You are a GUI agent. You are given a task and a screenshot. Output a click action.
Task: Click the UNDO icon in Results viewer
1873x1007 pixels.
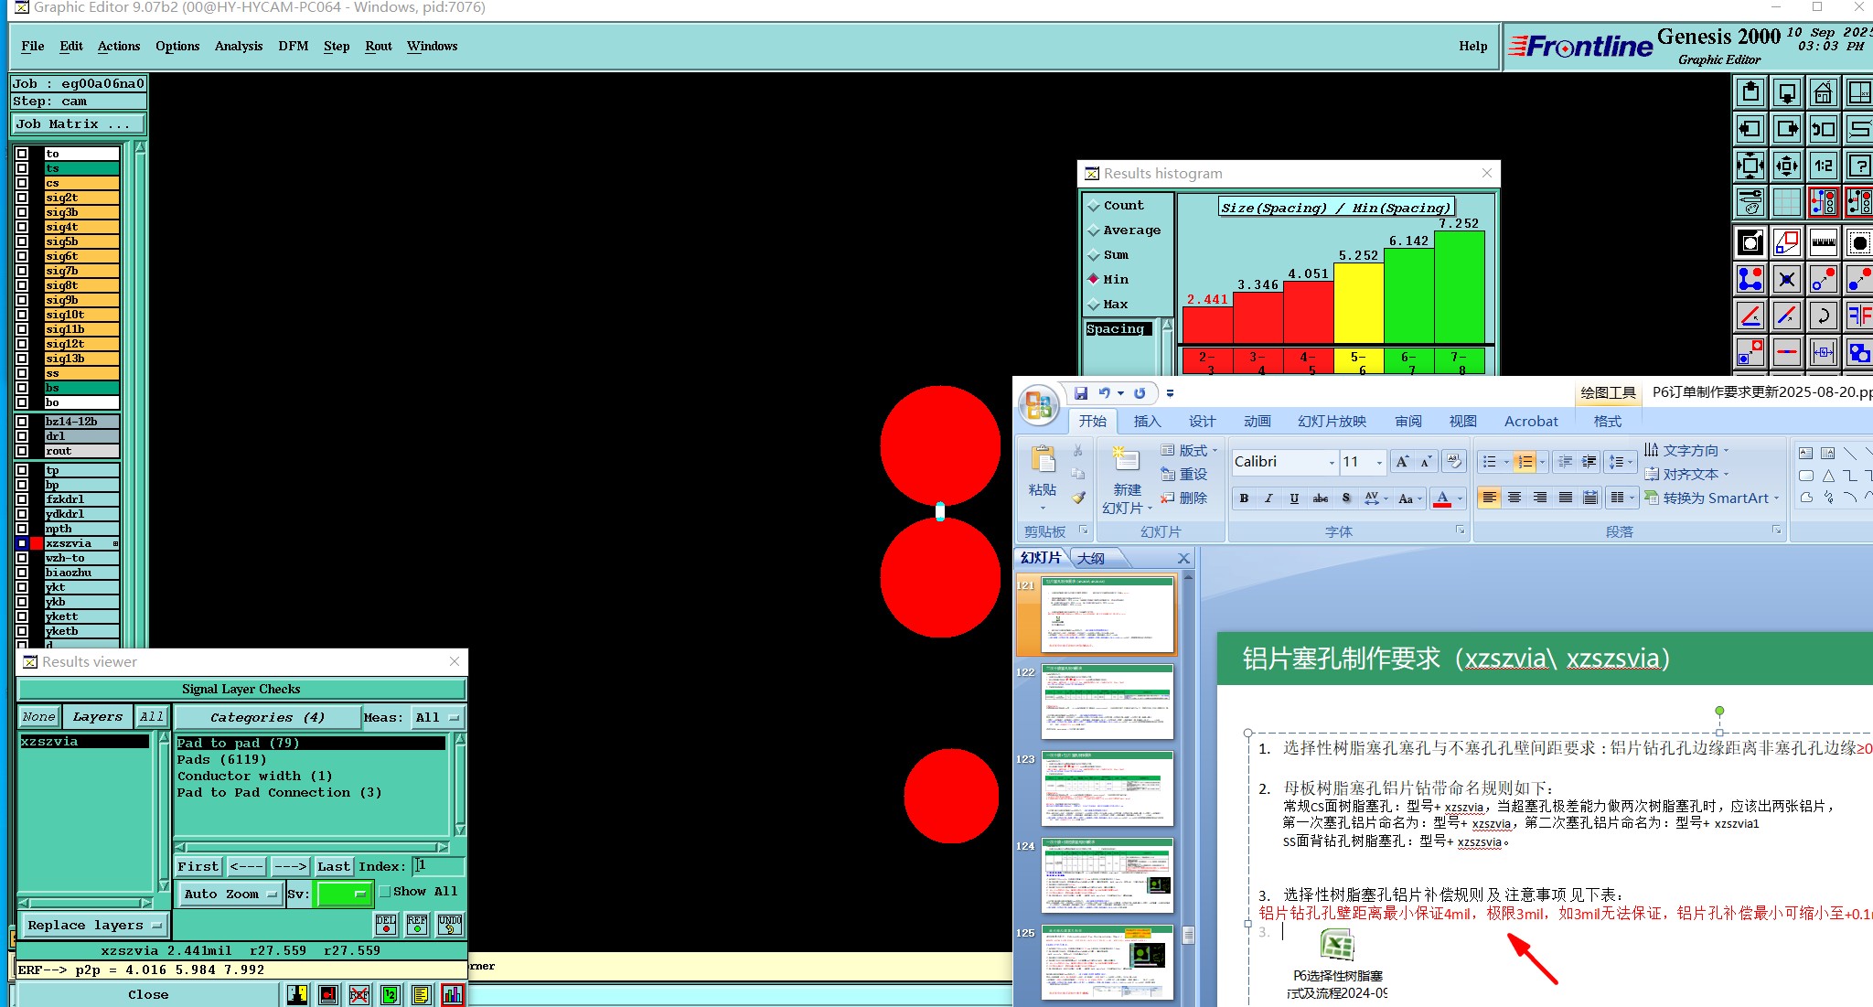(x=449, y=924)
